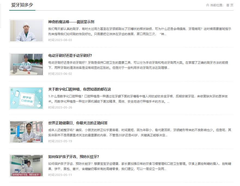This screenshot has height=186, width=240.
Task: Go to 首页 breadcrumb link
Action: coord(230,5)
